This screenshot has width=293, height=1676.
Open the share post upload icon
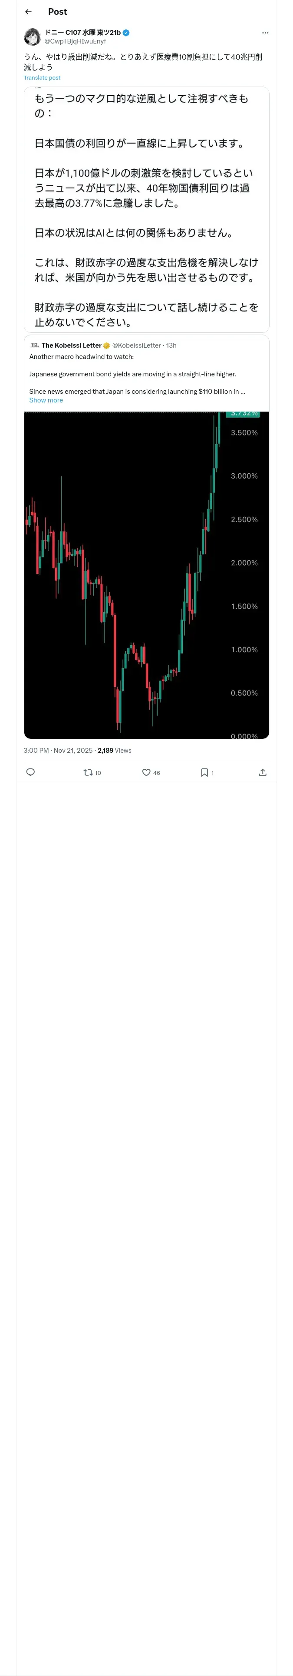click(x=263, y=772)
